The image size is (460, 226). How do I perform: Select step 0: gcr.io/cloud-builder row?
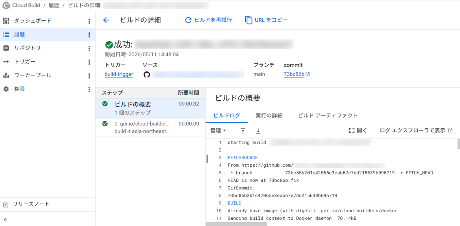(150, 128)
